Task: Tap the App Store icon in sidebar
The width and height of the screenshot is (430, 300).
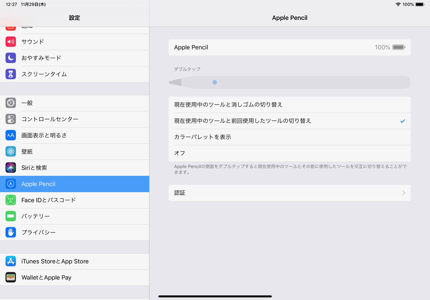Action: pyautogui.click(x=11, y=261)
